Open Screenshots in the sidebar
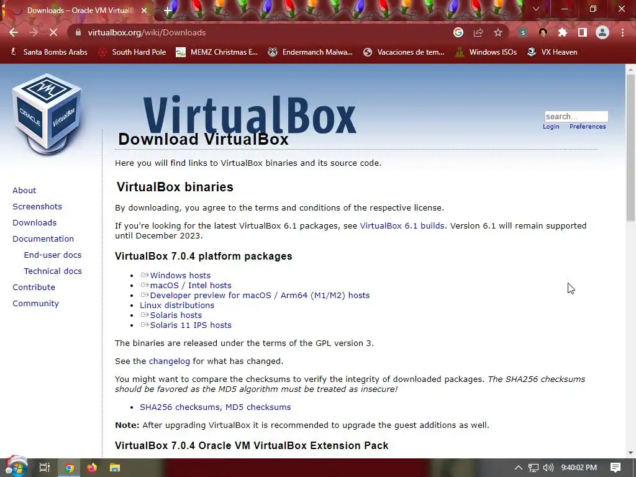 click(x=37, y=206)
